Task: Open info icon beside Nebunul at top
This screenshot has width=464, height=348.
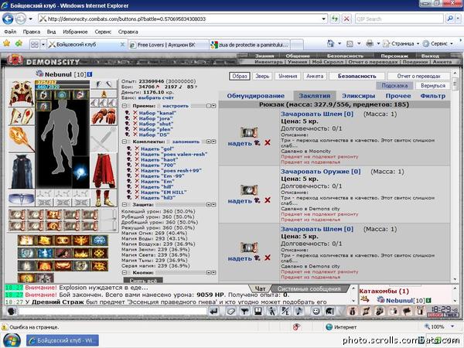Action: click(x=90, y=74)
